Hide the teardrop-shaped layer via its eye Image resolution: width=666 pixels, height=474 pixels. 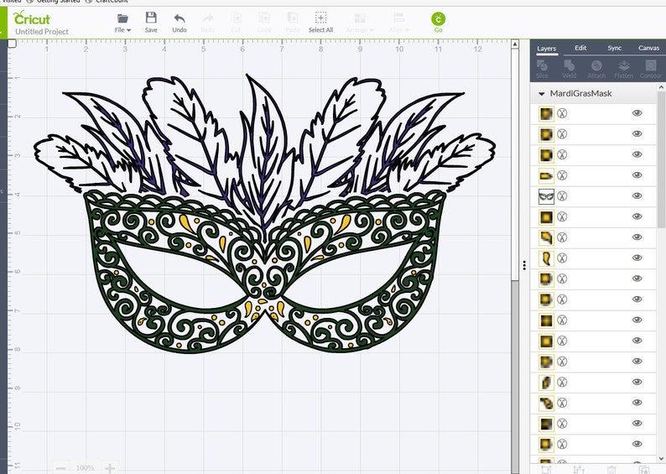coord(637,258)
